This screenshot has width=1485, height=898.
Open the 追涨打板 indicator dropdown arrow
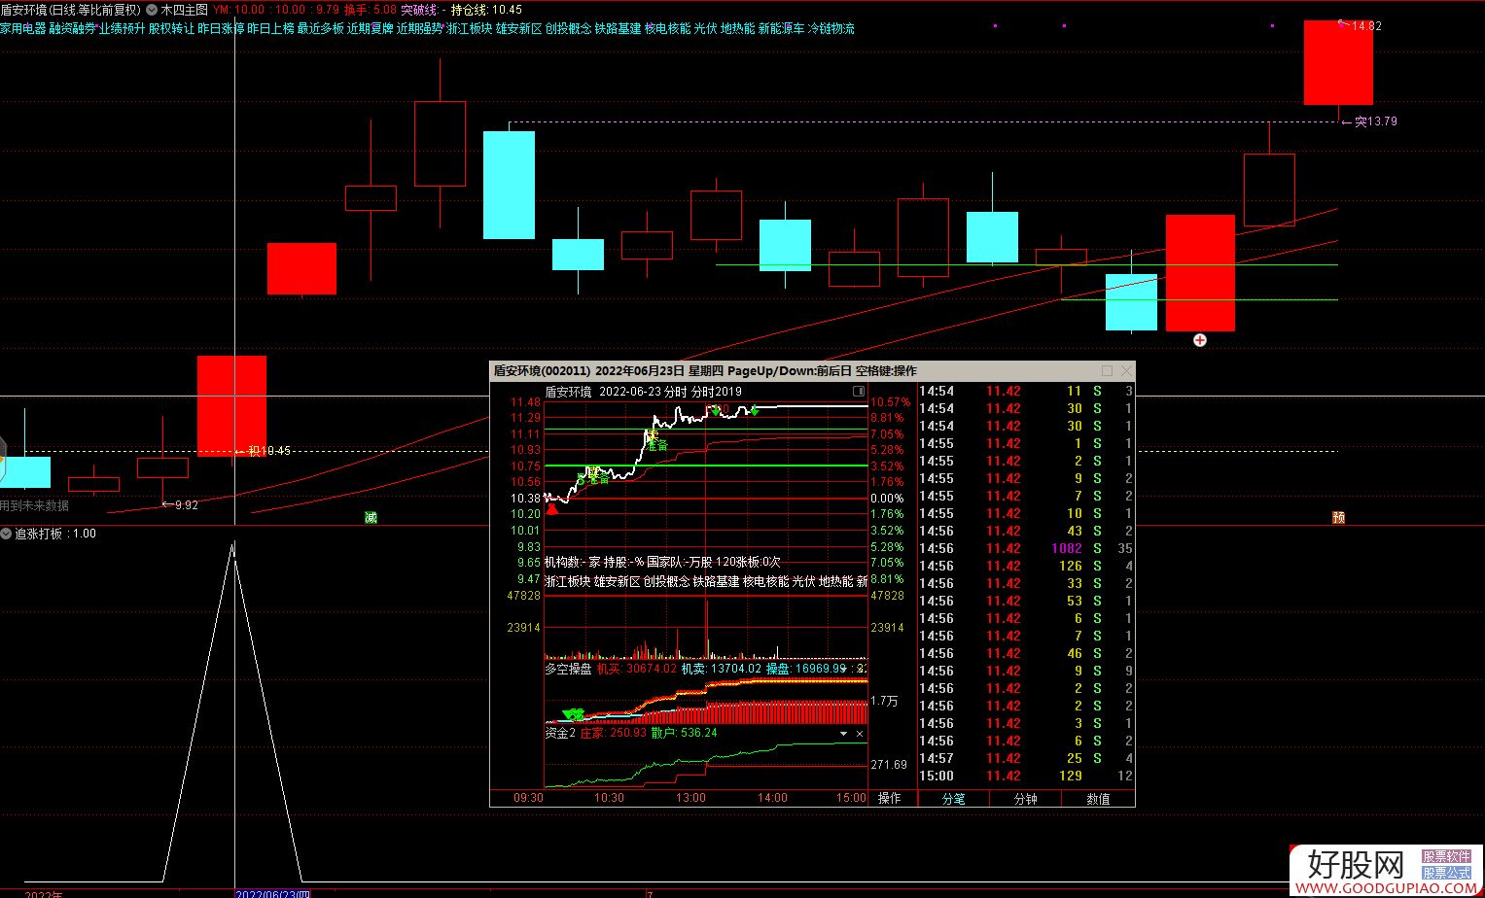pyautogui.click(x=6, y=534)
